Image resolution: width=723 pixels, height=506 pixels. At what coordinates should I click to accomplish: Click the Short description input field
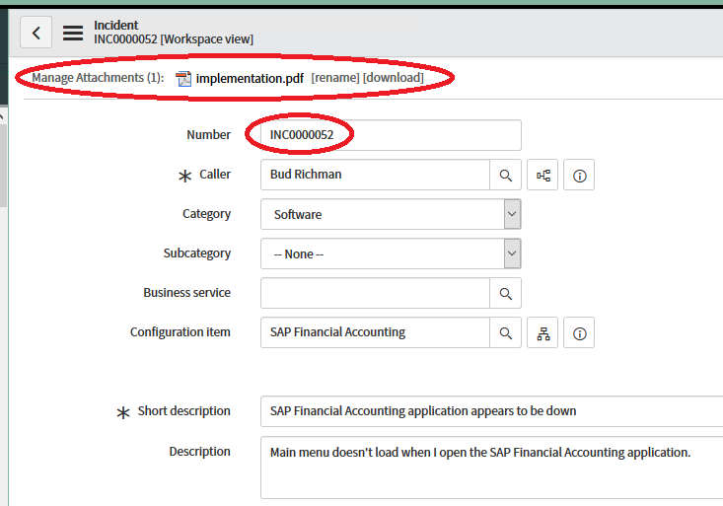[491, 411]
